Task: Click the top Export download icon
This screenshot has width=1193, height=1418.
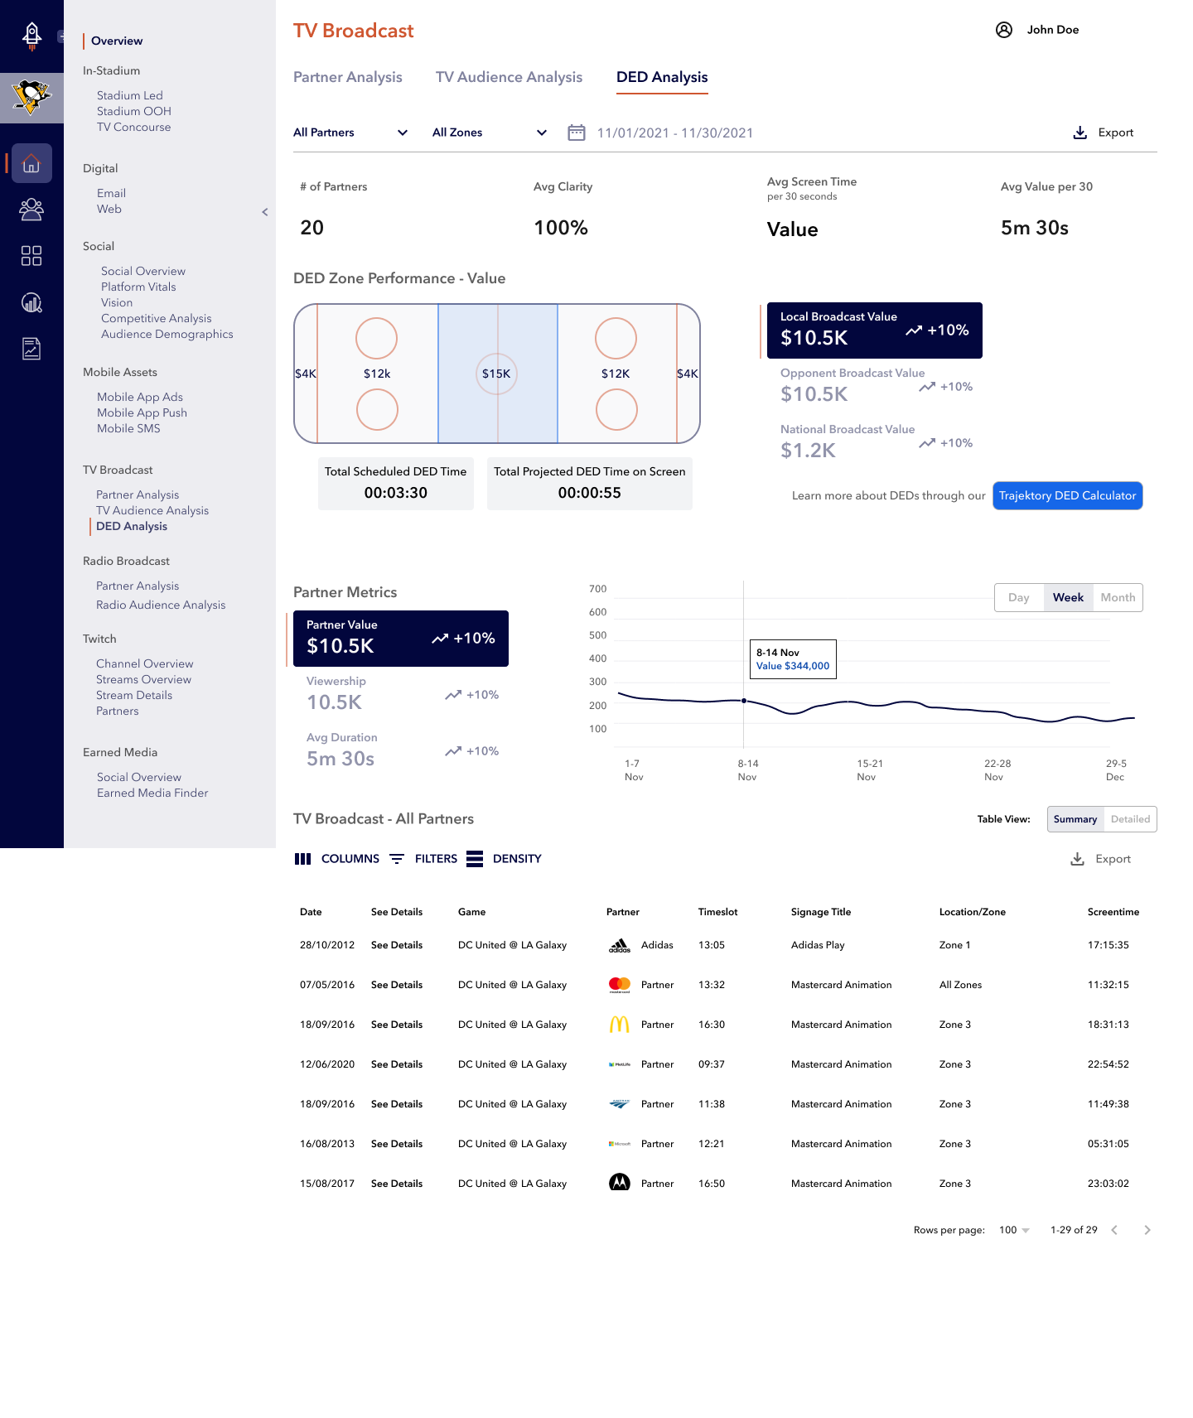Action: point(1080,133)
